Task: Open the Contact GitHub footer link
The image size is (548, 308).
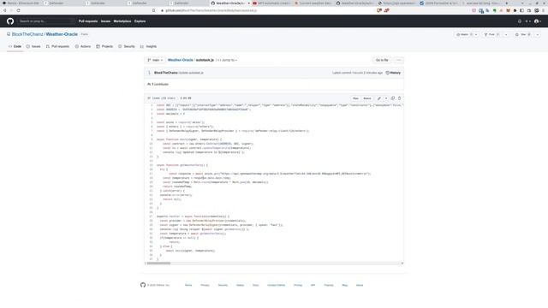Action: click(276, 285)
